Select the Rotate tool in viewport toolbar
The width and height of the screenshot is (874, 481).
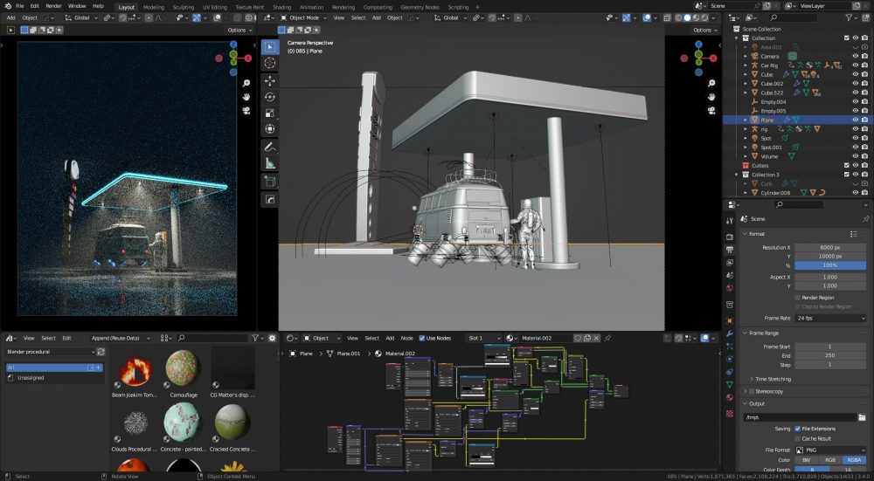[x=270, y=97]
